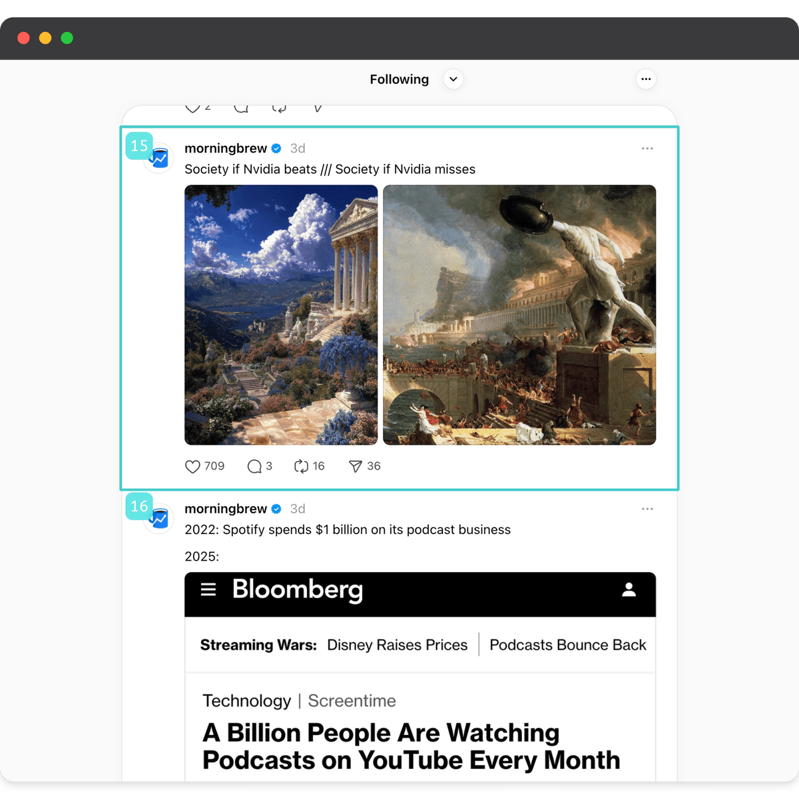
Task: Expand the Following feed dropdown
Action: pos(453,79)
